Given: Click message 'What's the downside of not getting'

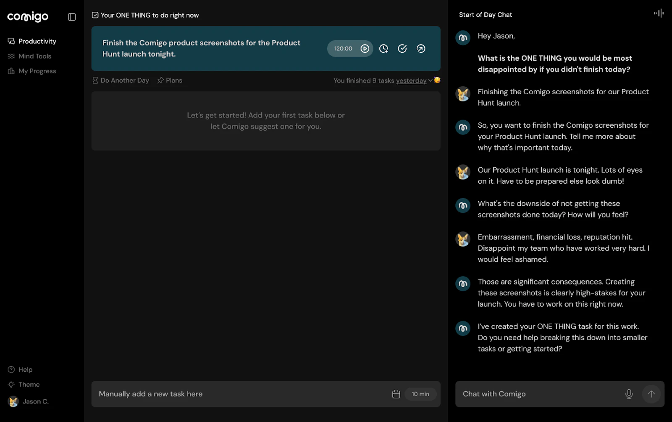Looking at the screenshot, I should tap(553, 209).
